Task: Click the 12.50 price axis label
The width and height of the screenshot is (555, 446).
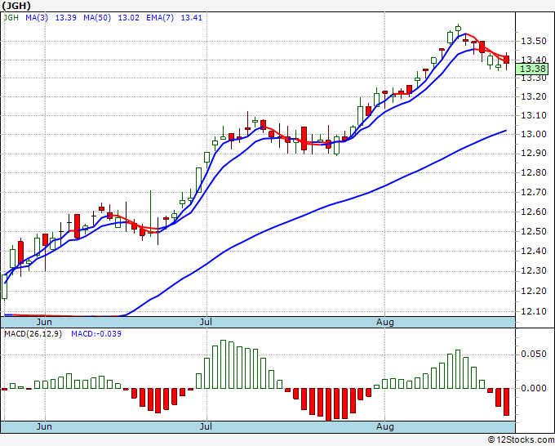Action: [534, 231]
